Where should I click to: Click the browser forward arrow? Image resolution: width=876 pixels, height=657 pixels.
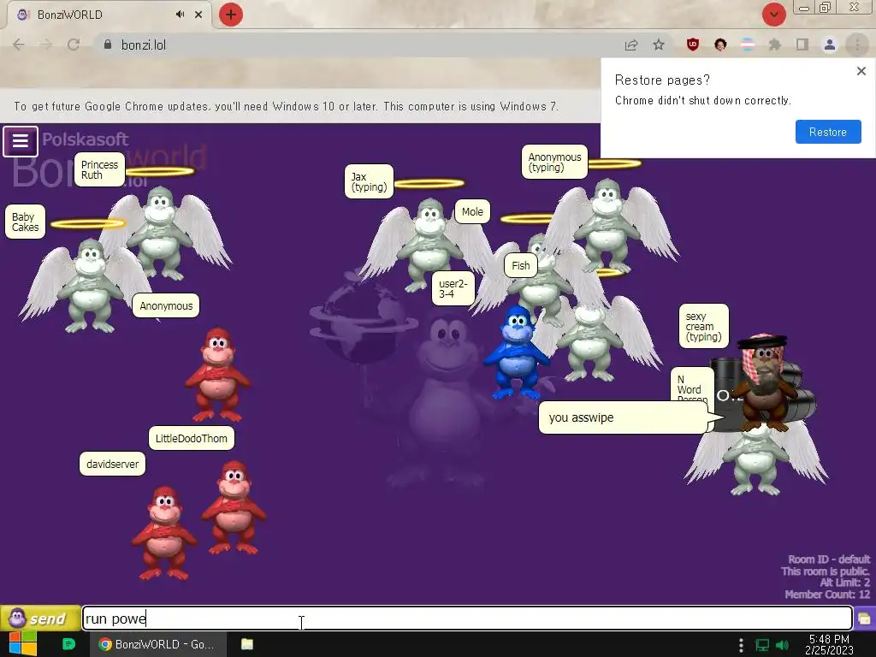click(46, 44)
